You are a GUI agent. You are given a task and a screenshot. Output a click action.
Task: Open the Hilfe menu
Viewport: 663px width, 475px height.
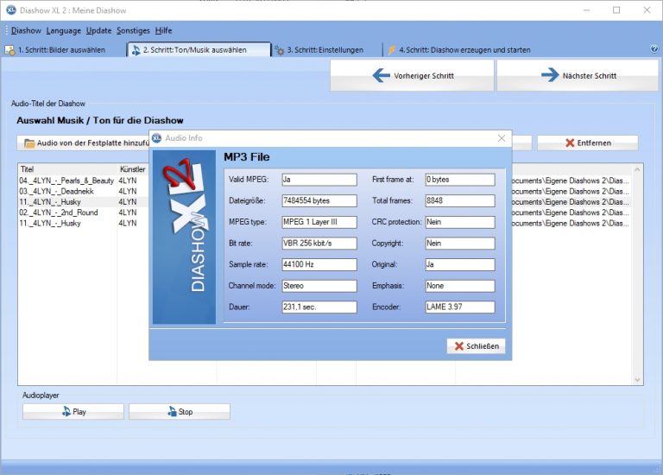tap(163, 30)
